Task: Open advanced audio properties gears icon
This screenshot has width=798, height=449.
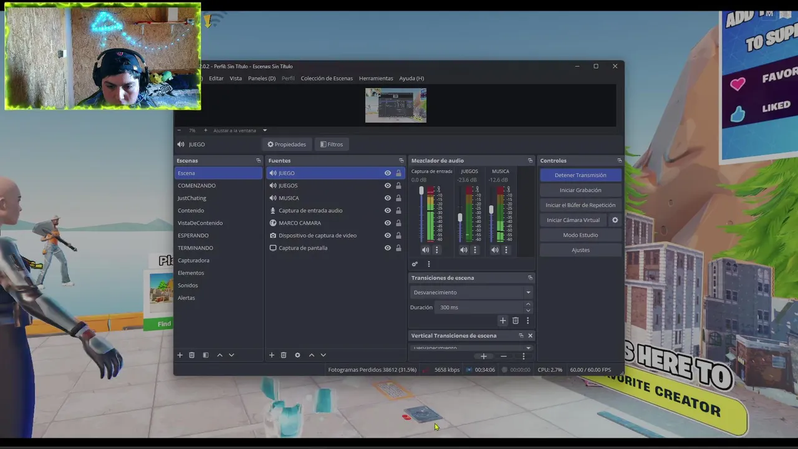Action: [x=415, y=264]
